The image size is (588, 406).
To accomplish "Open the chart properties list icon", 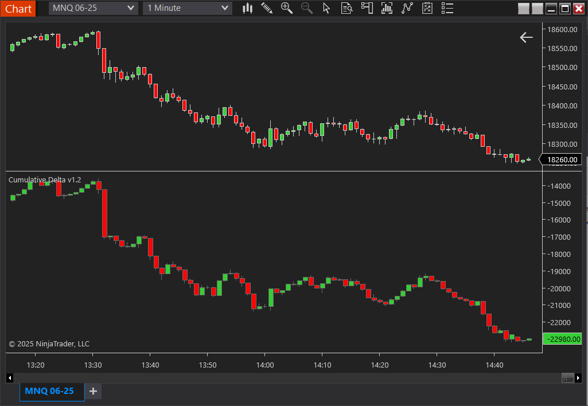I will [448, 8].
